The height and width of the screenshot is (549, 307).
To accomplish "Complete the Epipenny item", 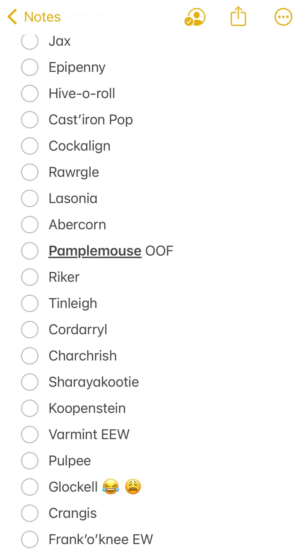I will [29, 67].
